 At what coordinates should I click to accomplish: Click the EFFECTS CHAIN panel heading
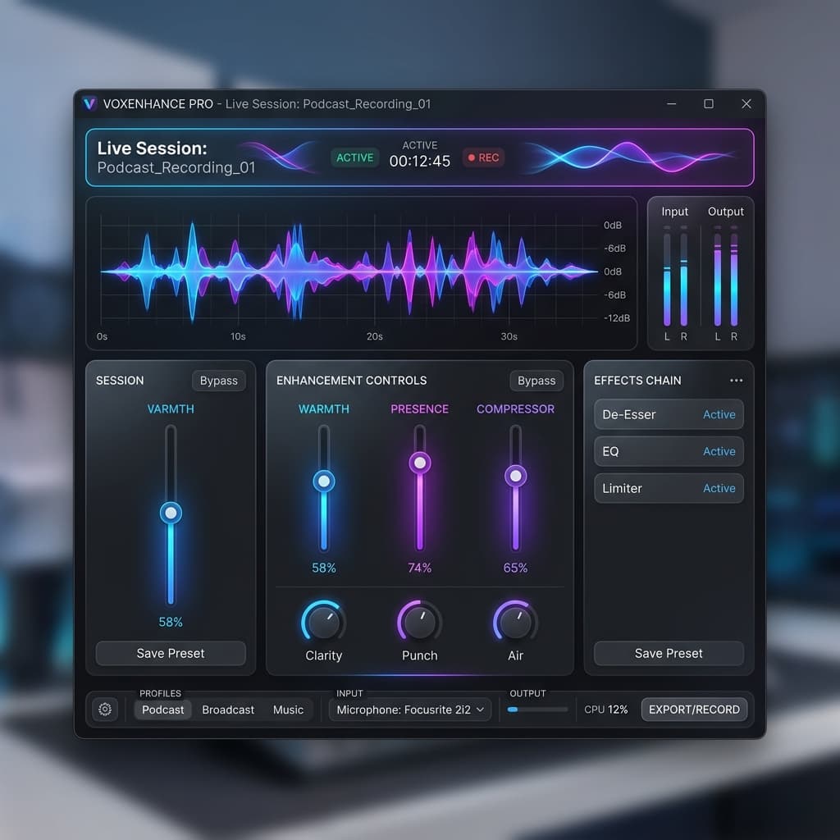point(637,381)
